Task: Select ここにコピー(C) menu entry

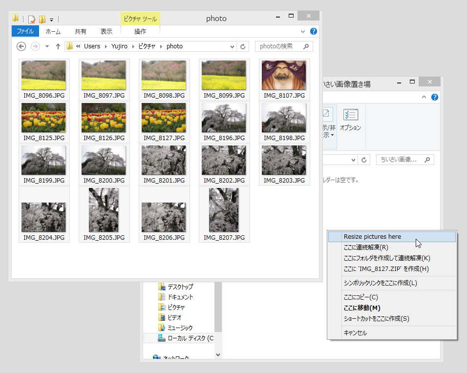Action: click(392, 297)
